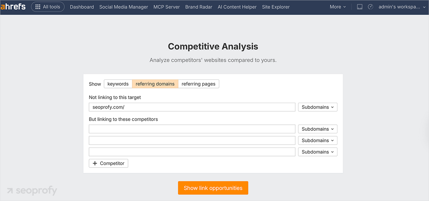This screenshot has height=201, width=429.
Task: Select the keywords show option
Action: 118,84
